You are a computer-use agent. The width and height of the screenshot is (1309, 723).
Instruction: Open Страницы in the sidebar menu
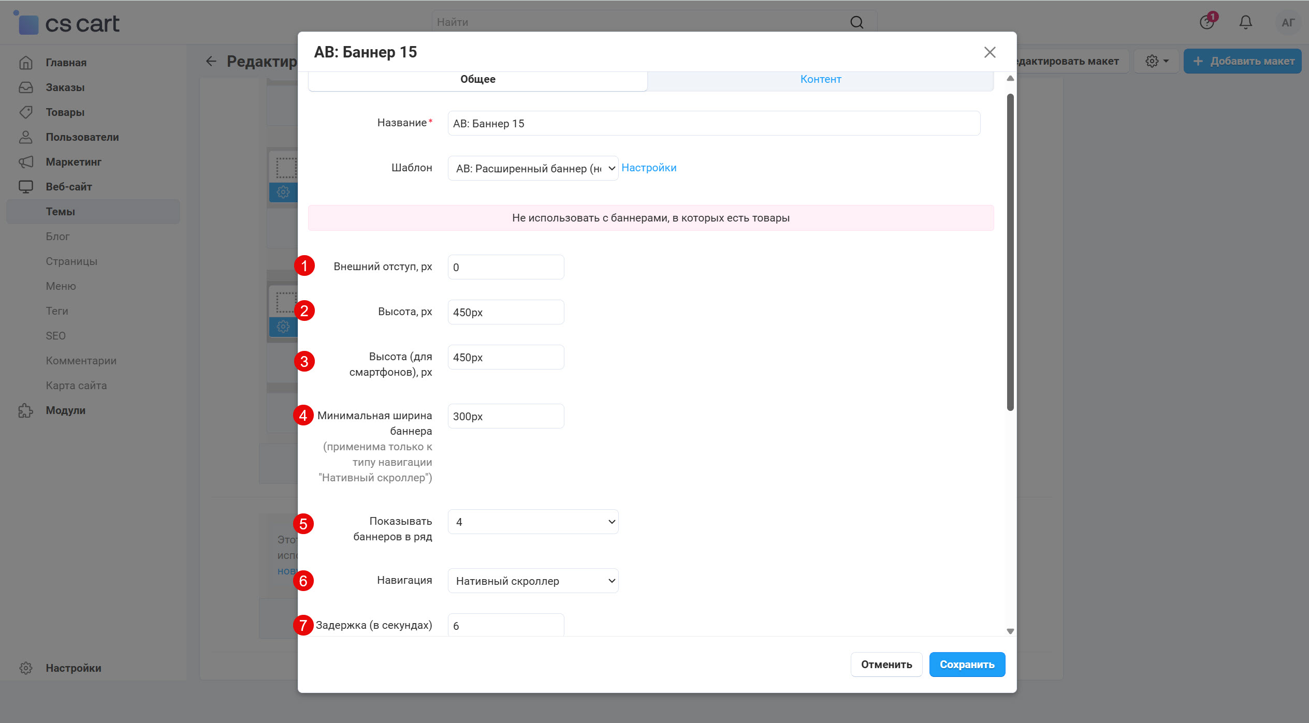click(x=71, y=261)
